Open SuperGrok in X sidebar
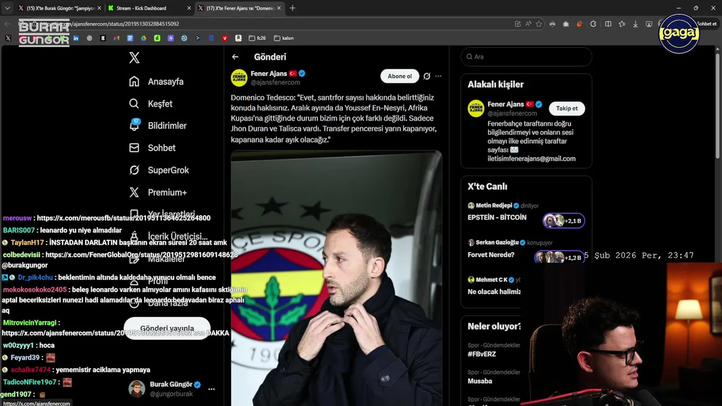This screenshot has width=722, height=406. click(159, 170)
